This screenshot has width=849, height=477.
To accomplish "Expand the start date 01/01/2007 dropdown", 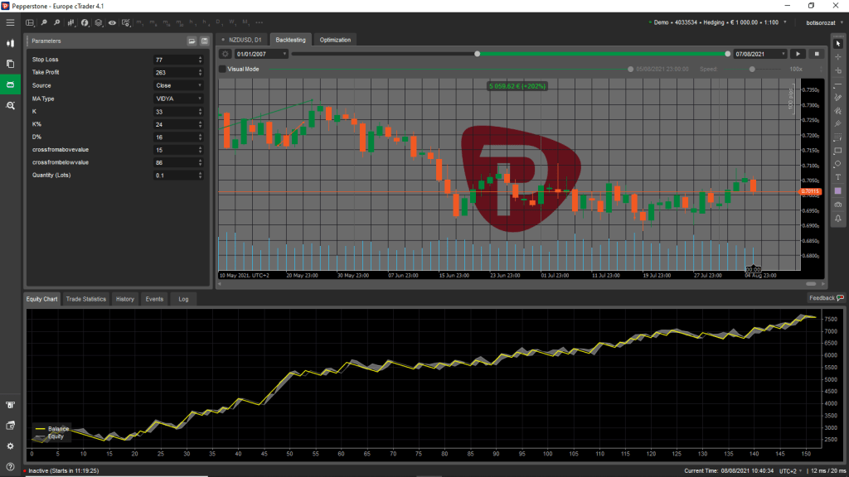I will point(284,54).
